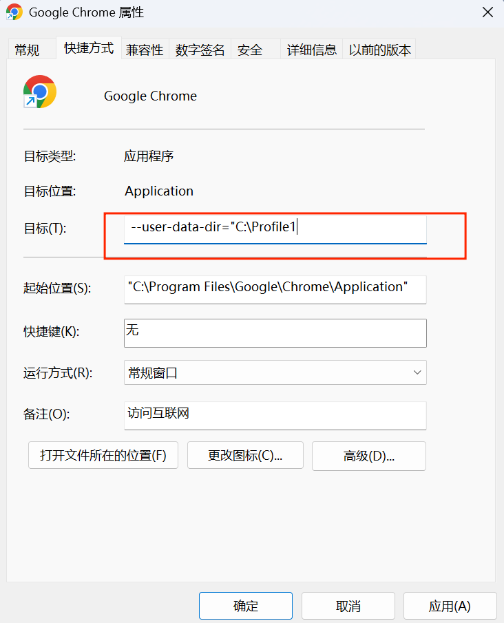Viewport: 504px width, 623px height.
Task: Click the large Chrome shortcut icon
Action: pyautogui.click(x=40, y=92)
